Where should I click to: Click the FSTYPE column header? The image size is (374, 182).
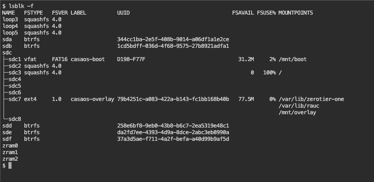pos(33,12)
